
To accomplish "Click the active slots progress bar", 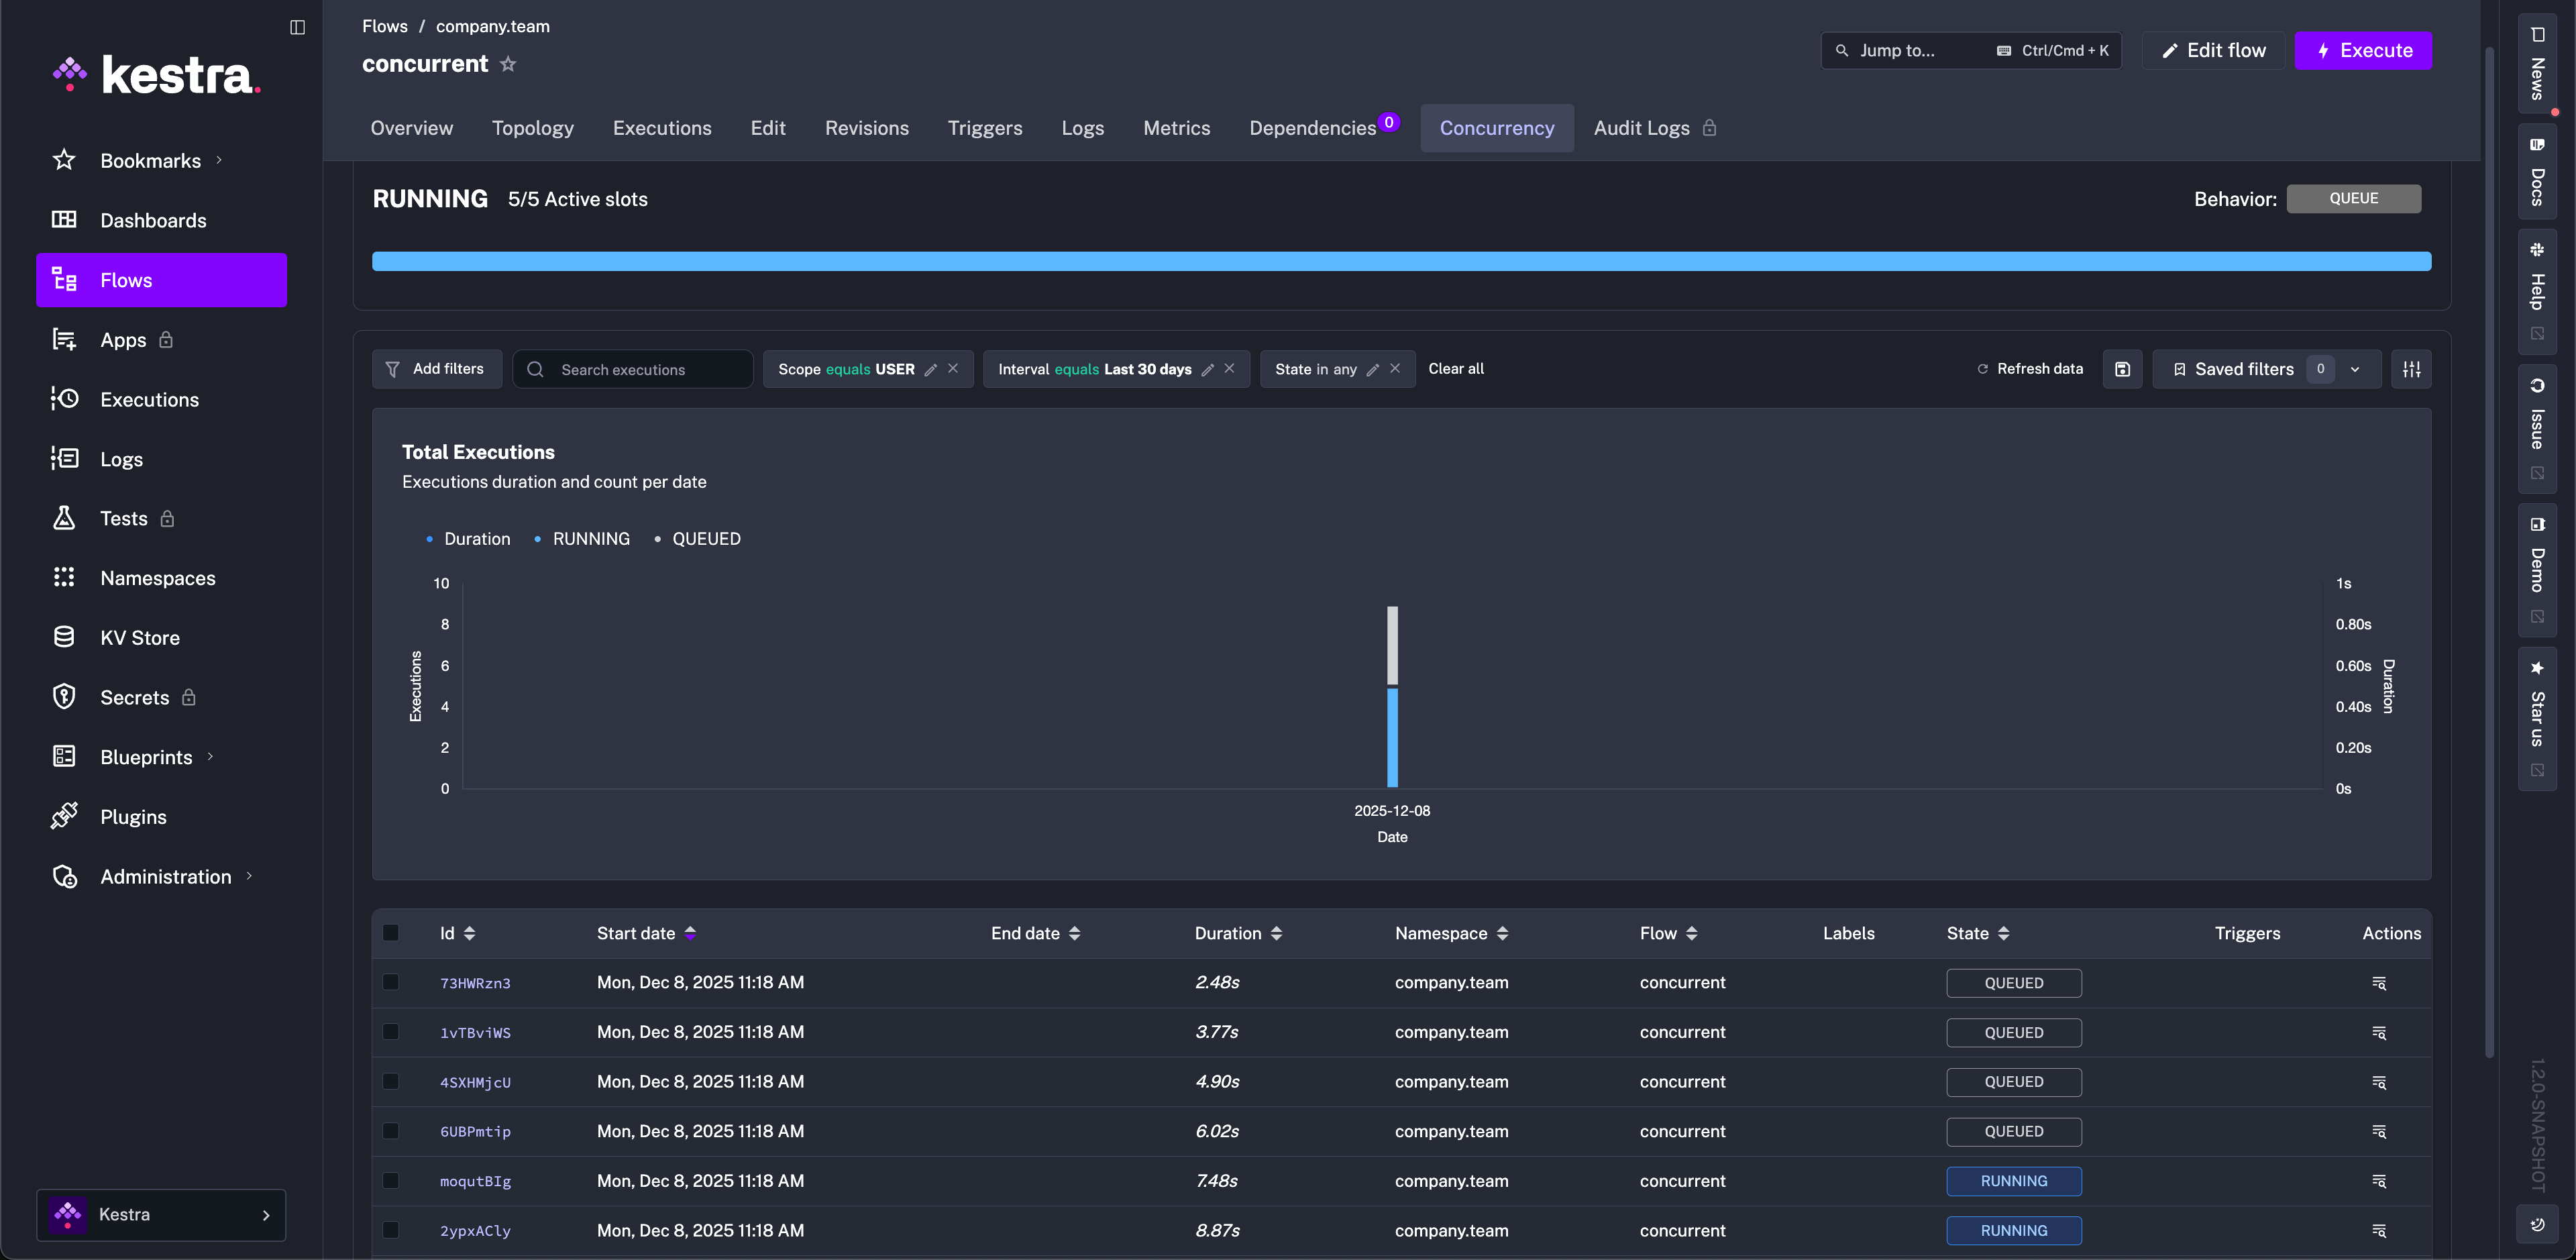I will [1401, 262].
